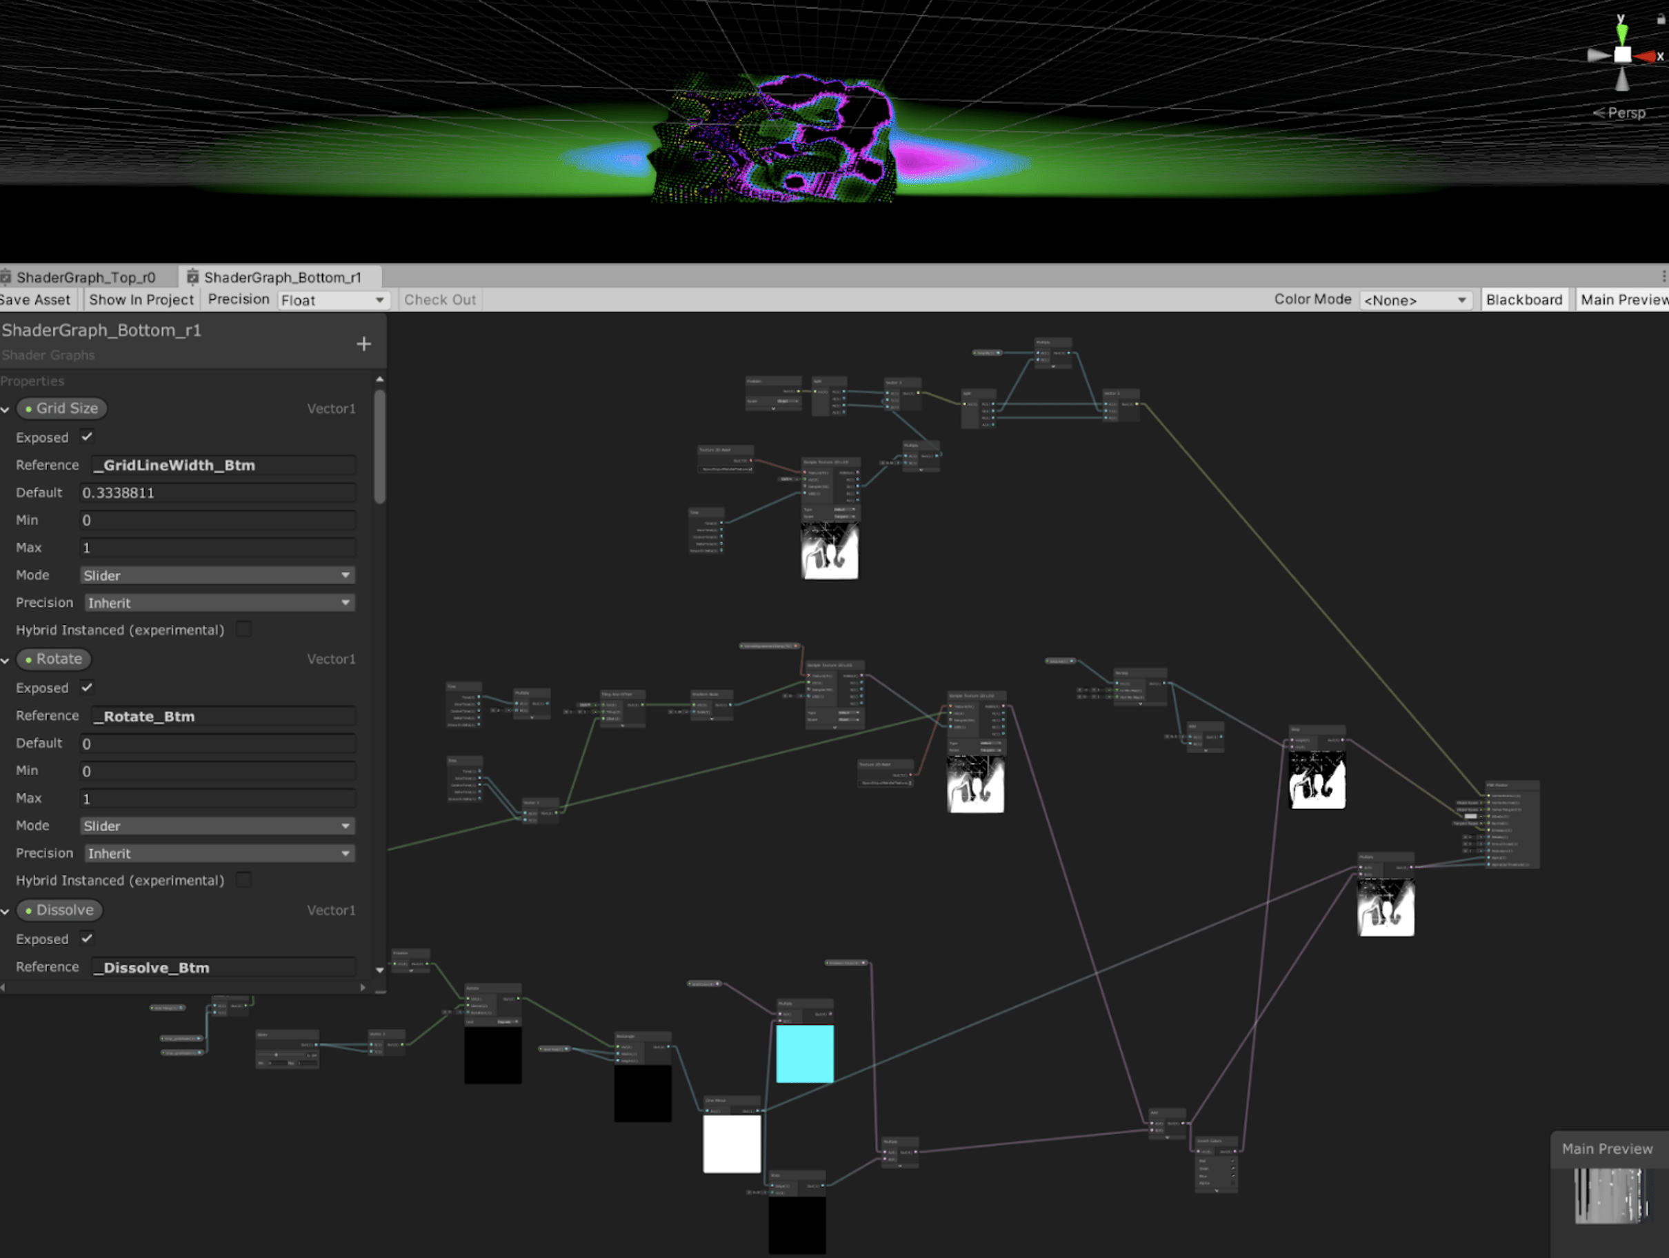The height and width of the screenshot is (1258, 1669).
Task: Click the red X axis gizmo cone
Action: [x=1646, y=56]
